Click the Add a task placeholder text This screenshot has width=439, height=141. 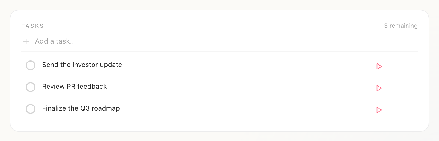[x=55, y=41]
